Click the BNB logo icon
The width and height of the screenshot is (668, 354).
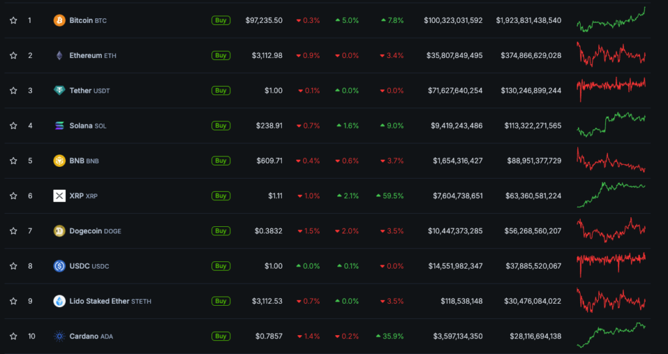pyautogui.click(x=59, y=160)
